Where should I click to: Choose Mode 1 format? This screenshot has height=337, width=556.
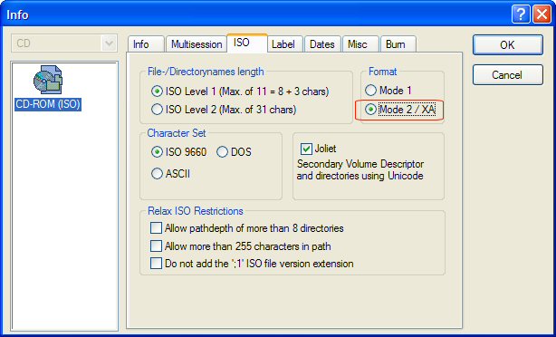[x=388, y=91]
